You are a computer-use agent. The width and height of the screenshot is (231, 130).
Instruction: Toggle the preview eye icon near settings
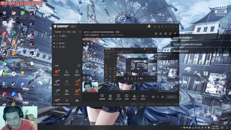click(158, 97)
